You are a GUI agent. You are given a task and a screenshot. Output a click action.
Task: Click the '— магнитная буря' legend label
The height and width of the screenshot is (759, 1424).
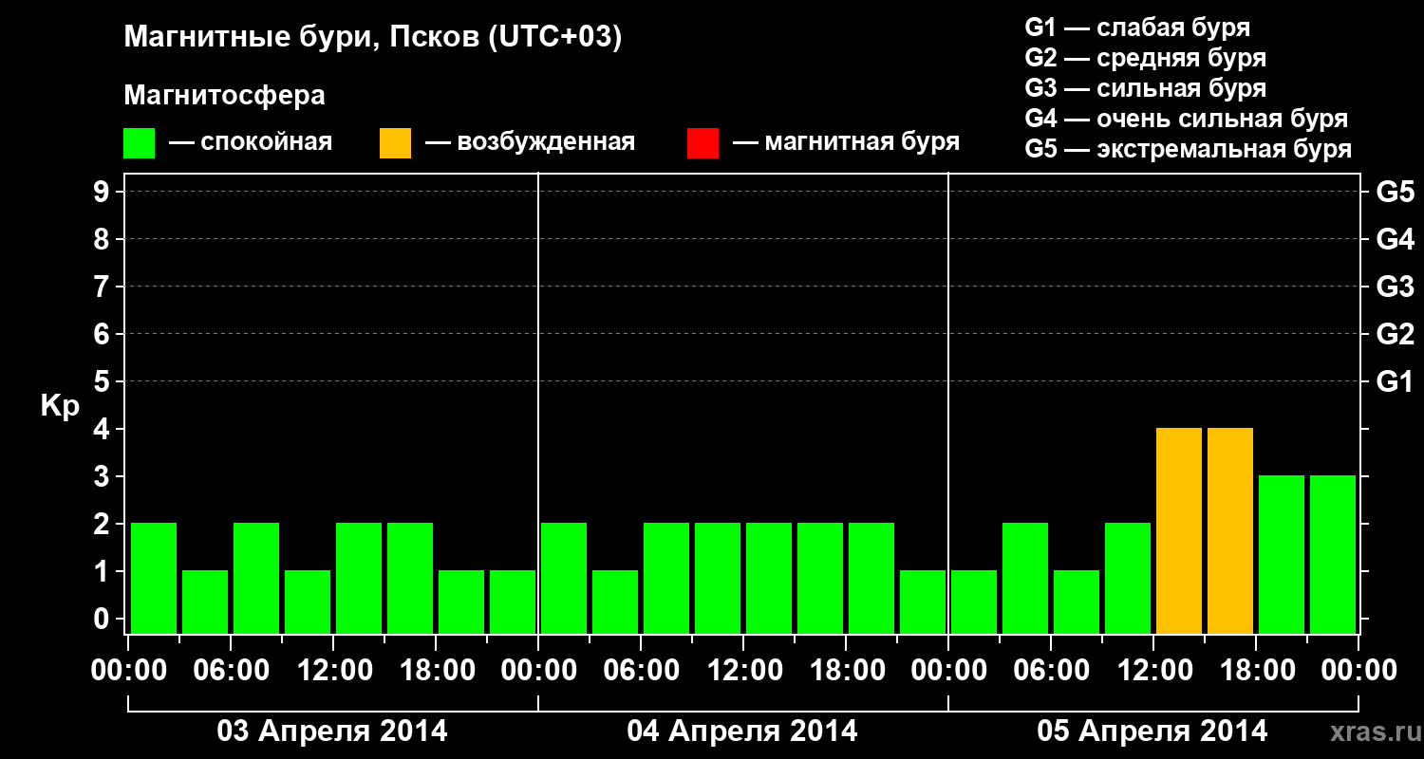(x=846, y=142)
